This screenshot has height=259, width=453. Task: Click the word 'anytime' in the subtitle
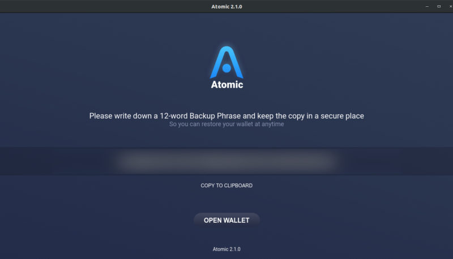(273, 124)
